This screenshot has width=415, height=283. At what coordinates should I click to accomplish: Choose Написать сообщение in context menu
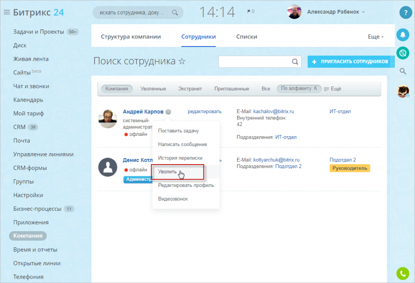(186, 144)
